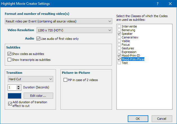This screenshot has height=124, width=177.
Task: Uncheck Add duration of transition effect to cut
Action: (x=10, y=104)
